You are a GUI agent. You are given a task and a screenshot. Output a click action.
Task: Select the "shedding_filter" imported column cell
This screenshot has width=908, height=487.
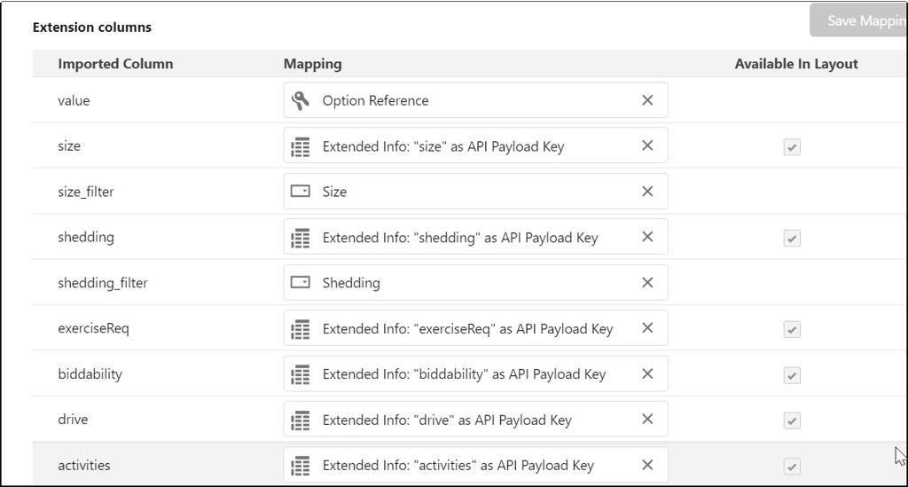coord(103,283)
